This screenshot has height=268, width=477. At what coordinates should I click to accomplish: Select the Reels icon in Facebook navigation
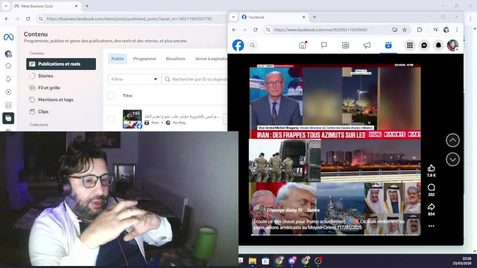coord(388,45)
